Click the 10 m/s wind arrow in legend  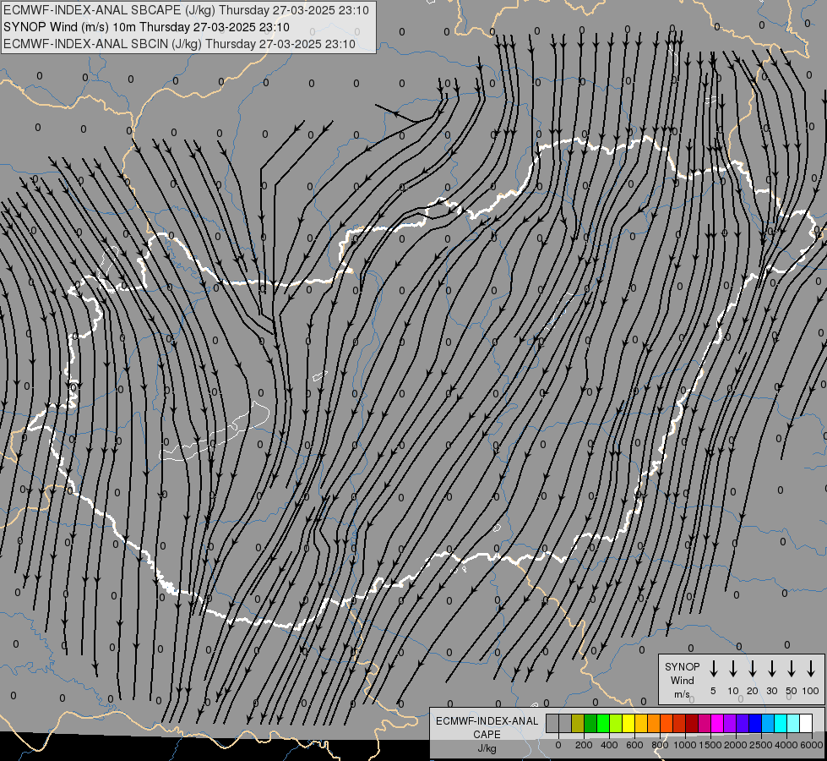click(733, 669)
